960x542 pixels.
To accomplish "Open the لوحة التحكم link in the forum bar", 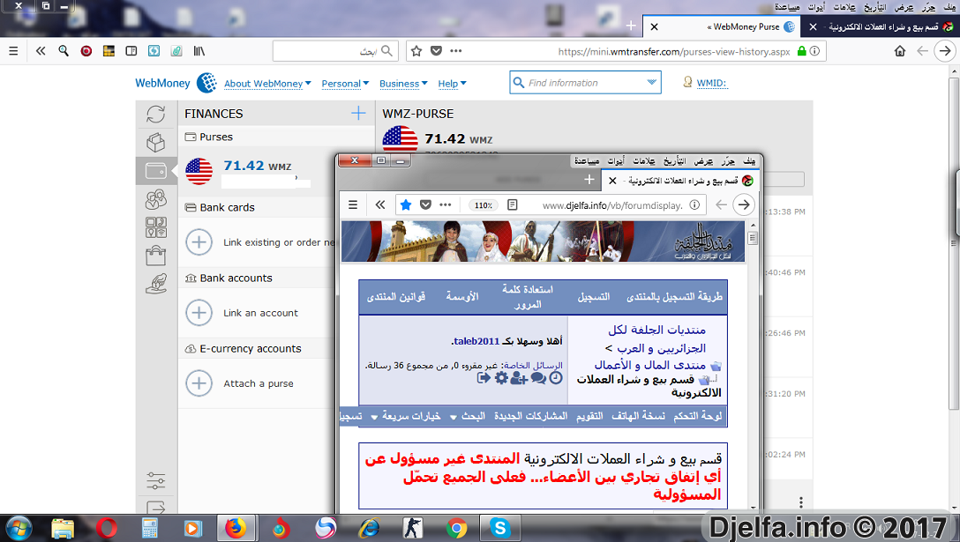I will (698, 417).
